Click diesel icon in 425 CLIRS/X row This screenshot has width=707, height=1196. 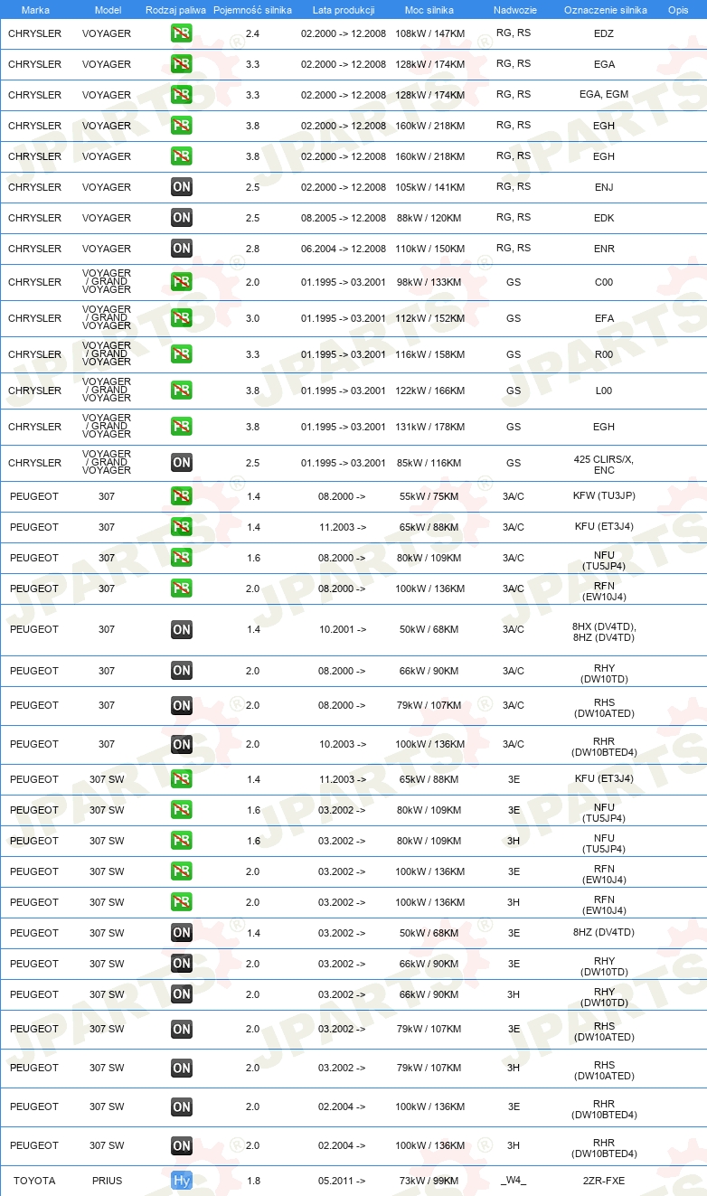point(182,463)
